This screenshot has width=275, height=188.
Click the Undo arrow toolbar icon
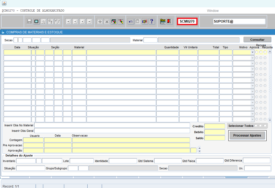(x=131, y=22)
